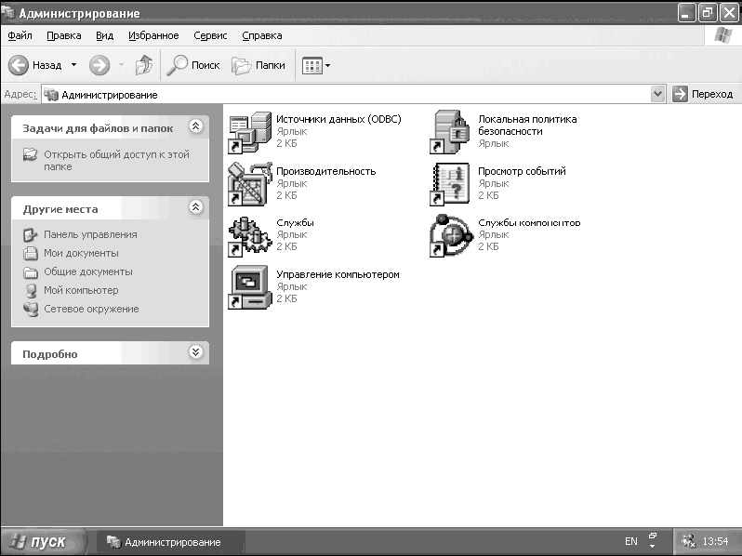Open the Панель управления link
742x556 pixels.
90,234
